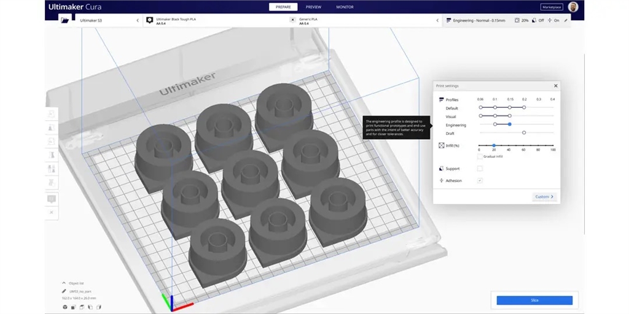Enable the Support checkbox

point(480,168)
